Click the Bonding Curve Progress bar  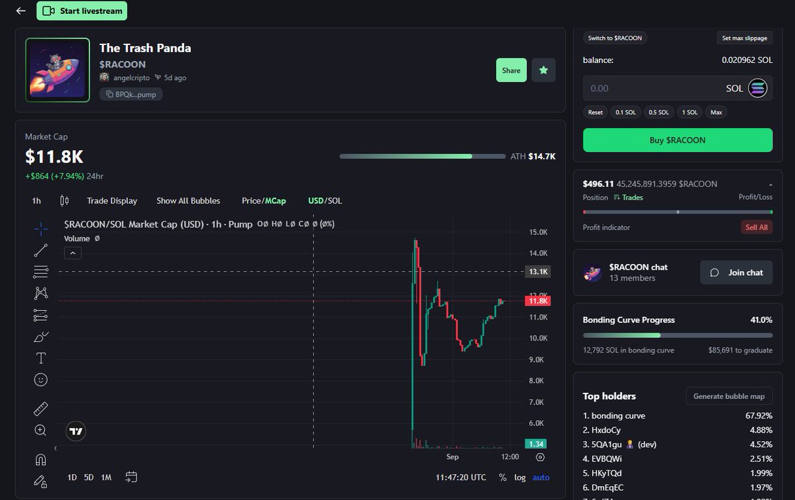[678, 335]
